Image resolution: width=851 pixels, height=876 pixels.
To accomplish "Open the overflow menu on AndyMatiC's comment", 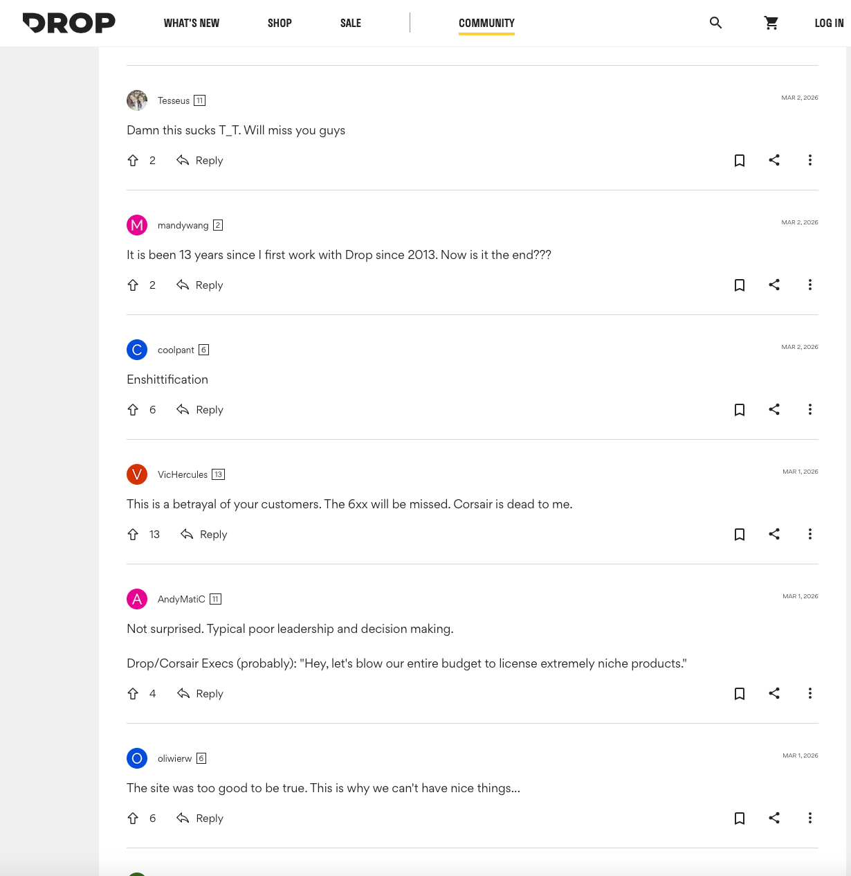I will 809,693.
